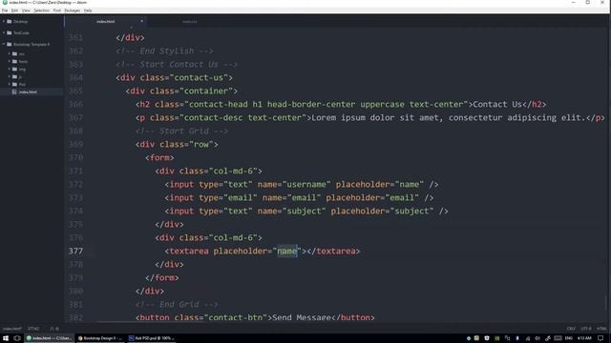Screen dimensions: 611x343
Task: Place cursor in the textarea placeholder "name" value
Action: [x=287, y=252]
